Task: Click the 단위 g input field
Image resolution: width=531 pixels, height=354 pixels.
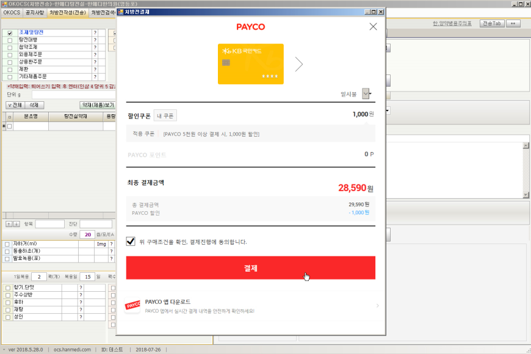Action: (x=74, y=95)
